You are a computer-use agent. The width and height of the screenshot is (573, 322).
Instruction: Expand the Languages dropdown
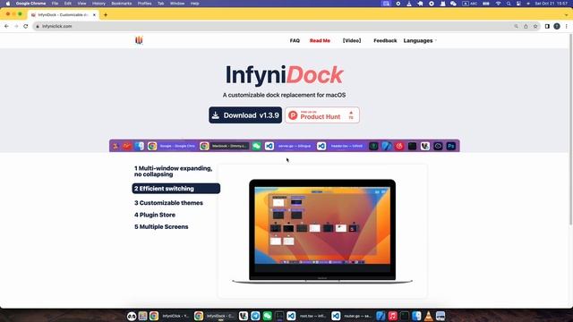pyautogui.click(x=420, y=40)
